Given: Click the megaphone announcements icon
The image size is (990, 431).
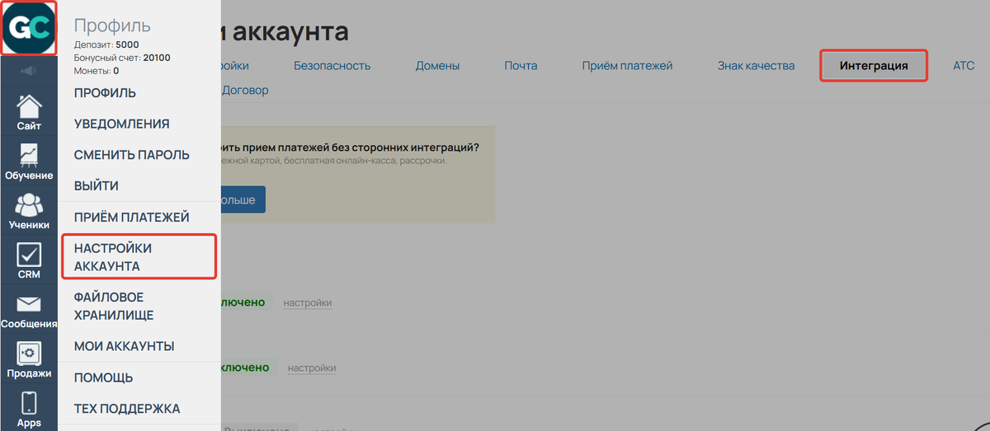Looking at the screenshot, I should coord(29,72).
